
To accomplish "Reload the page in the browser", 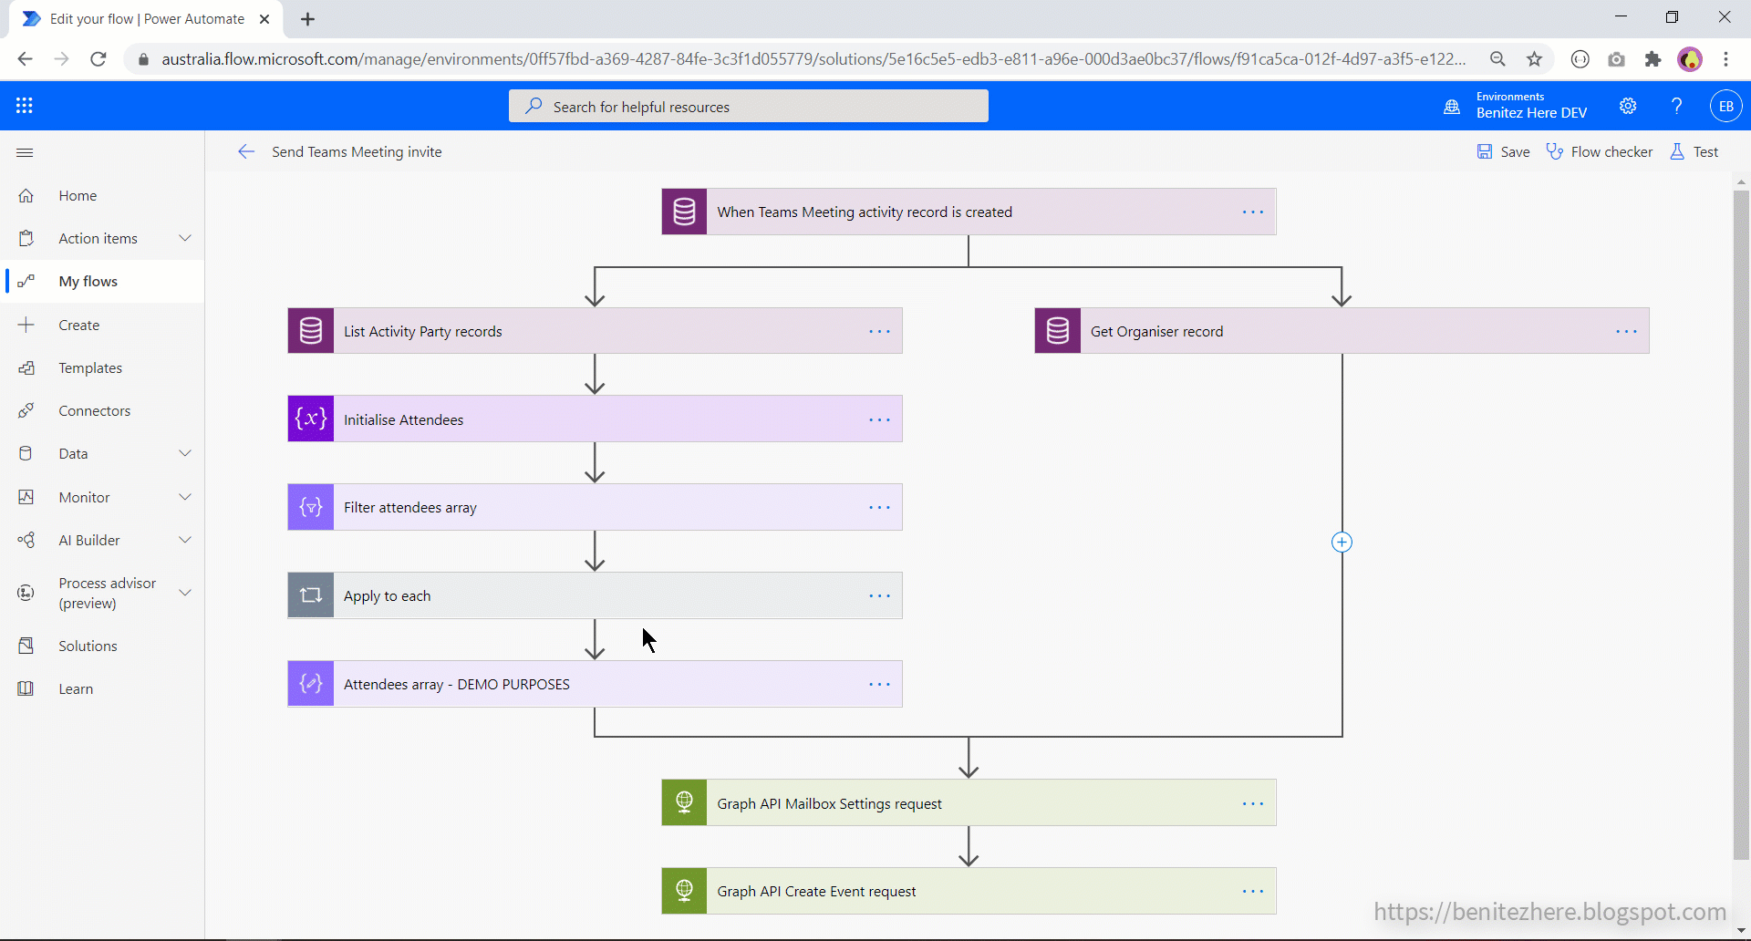I will [x=98, y=59].
